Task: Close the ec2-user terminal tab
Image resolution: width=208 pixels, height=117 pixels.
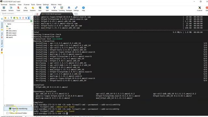Action: [x=71, y=14]
